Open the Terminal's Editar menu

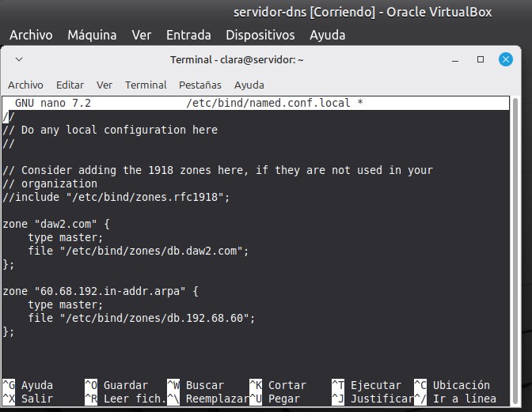pyautogui.click(x=70, y=85)
